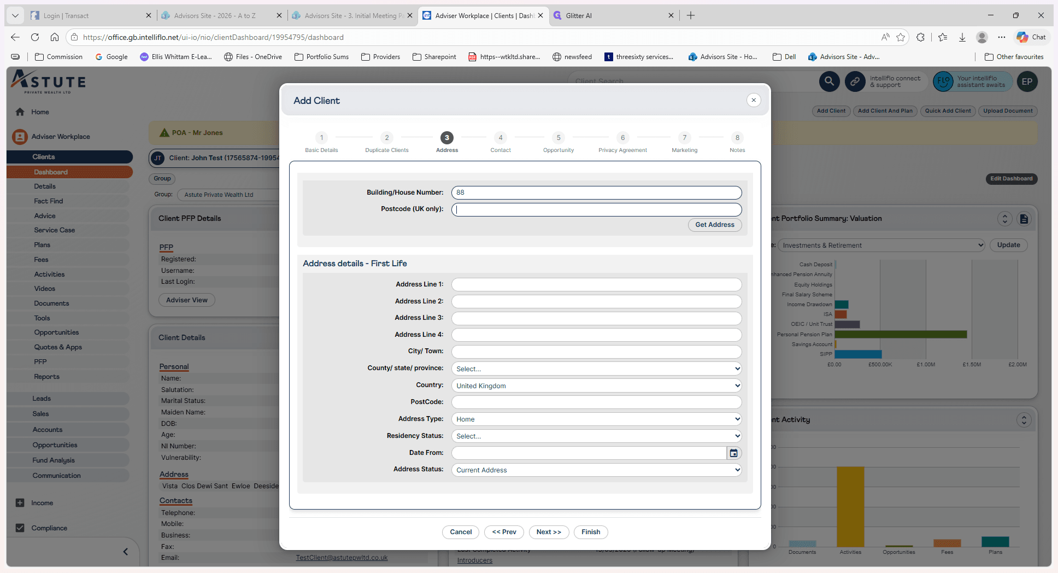Expand the Residency Status dropdown
The image size is (1058, 573).
tap(596, 436)
